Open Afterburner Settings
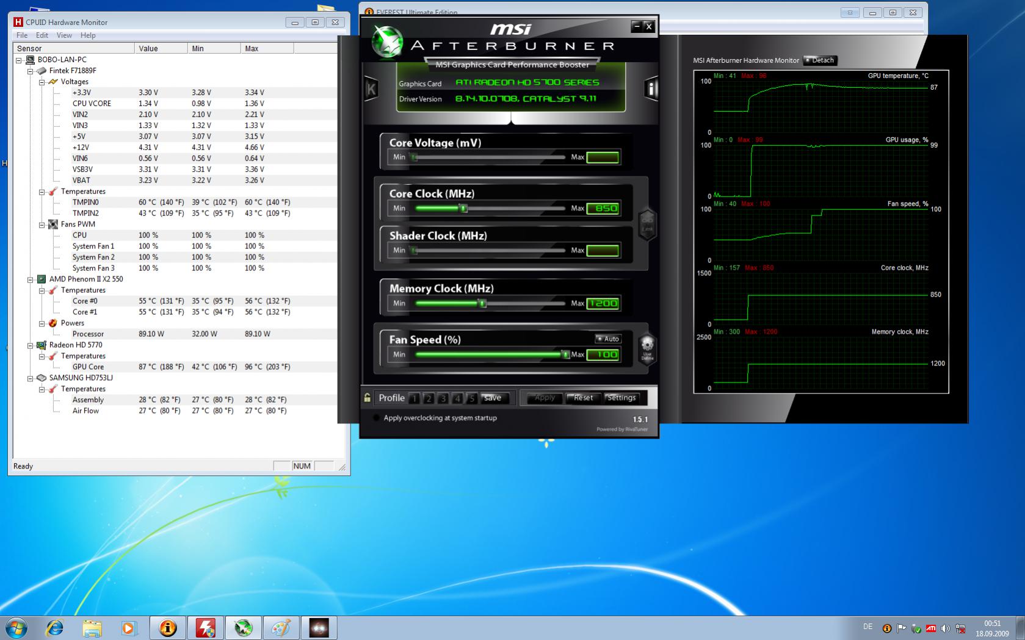 (x=621, y=398)
